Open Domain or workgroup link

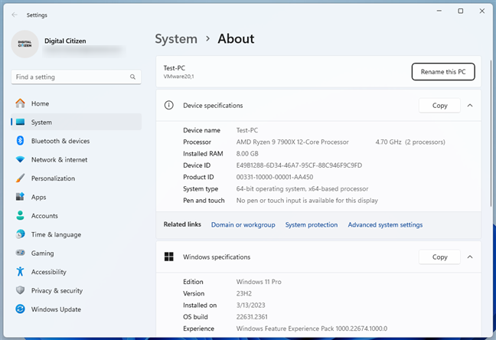(x=243, y=224)
